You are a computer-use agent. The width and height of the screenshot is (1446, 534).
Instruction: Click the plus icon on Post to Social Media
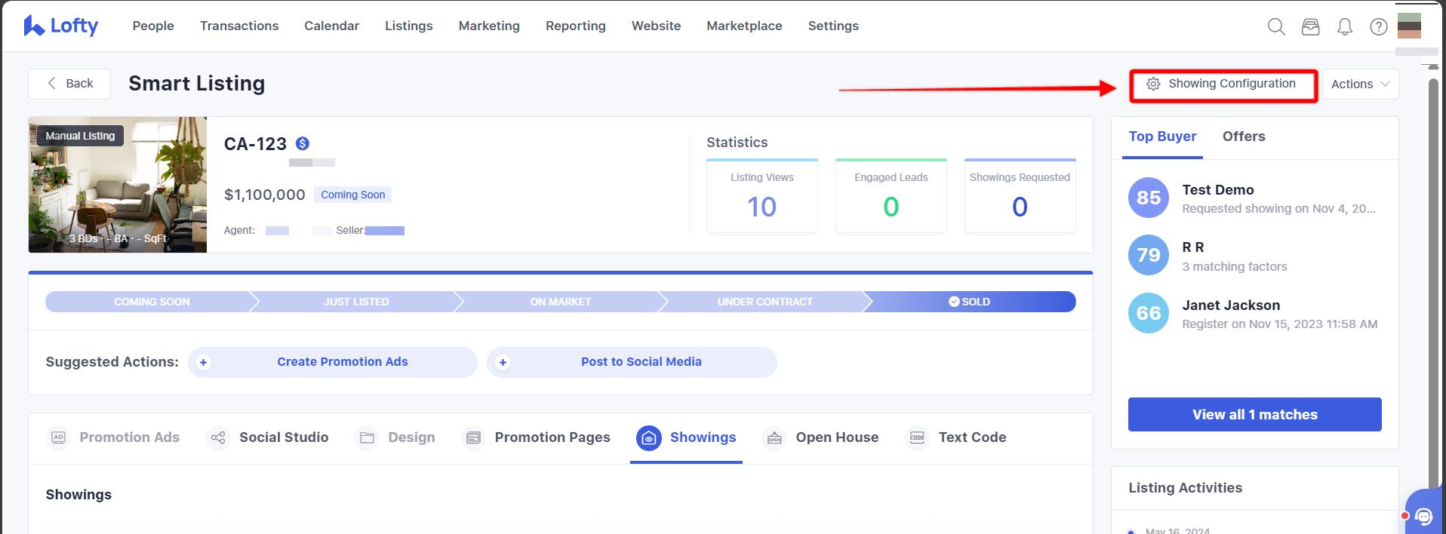(503, 362)
